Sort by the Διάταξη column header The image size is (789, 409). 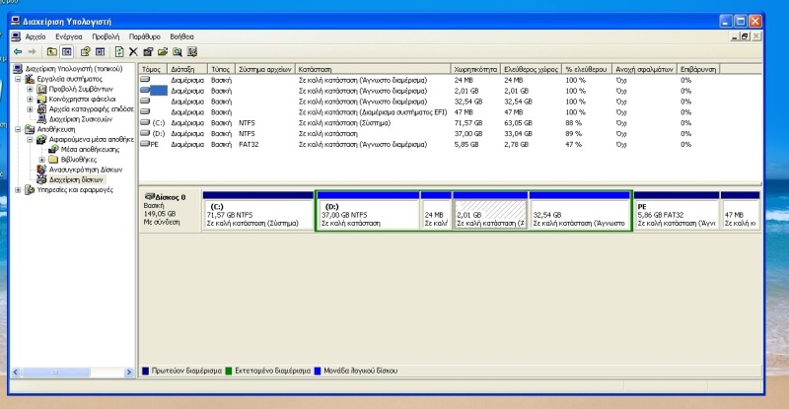pyautogui.click(x=187, y=69)
